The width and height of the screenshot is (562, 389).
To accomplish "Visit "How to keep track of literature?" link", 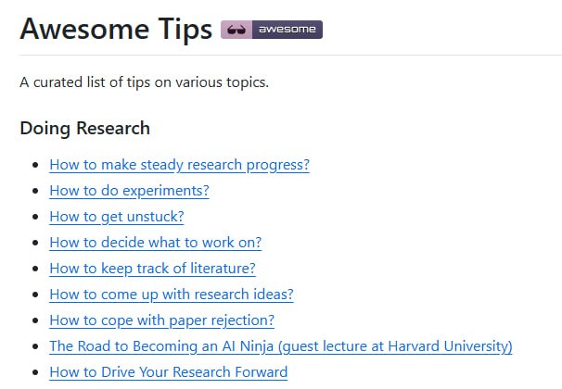I will [152, 269].
